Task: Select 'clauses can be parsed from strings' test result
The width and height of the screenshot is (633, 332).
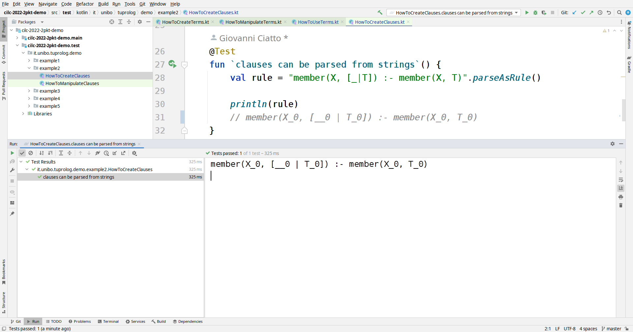Action: pos(78,177)
